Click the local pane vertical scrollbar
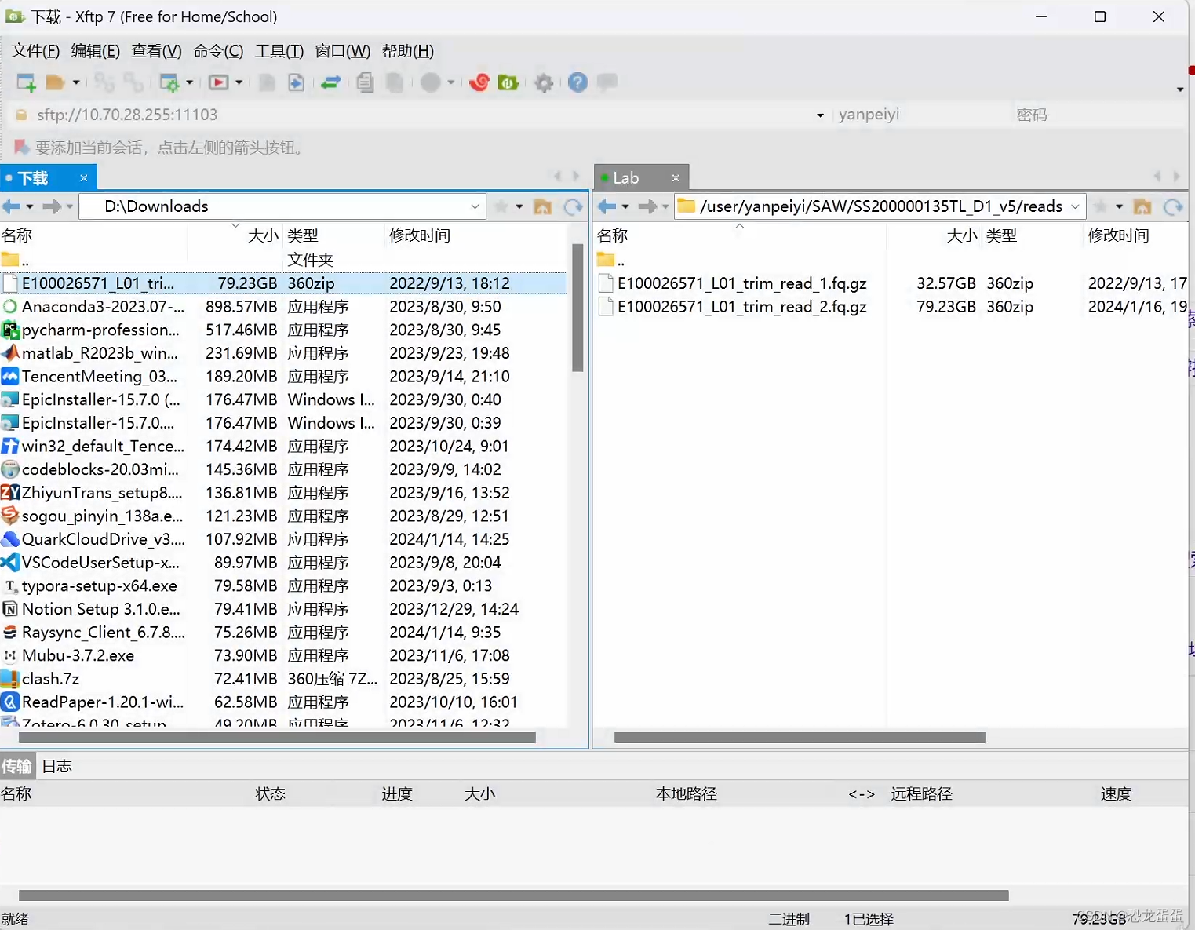Image resolution: width=1195 pixels, height=930 pixels. (577, 308)
